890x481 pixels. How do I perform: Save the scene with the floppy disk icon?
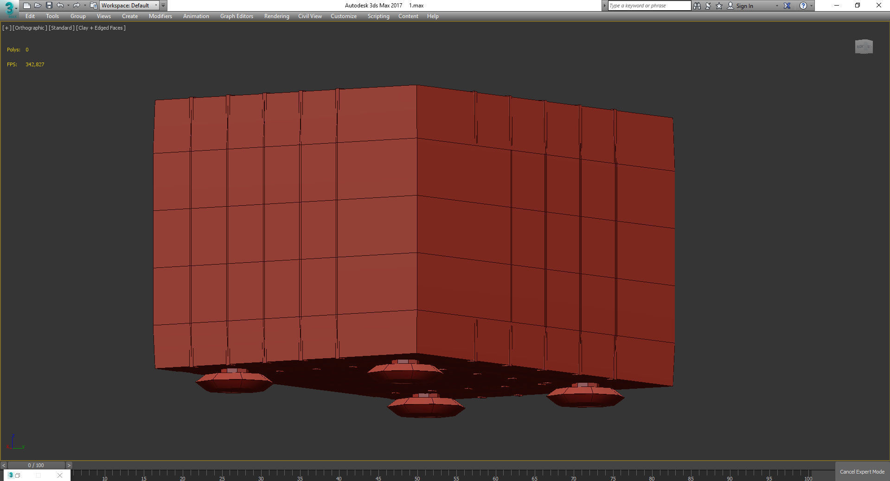click(49, 6)
